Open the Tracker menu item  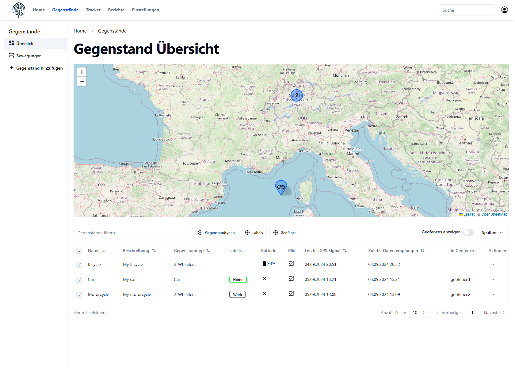point(93,10)
